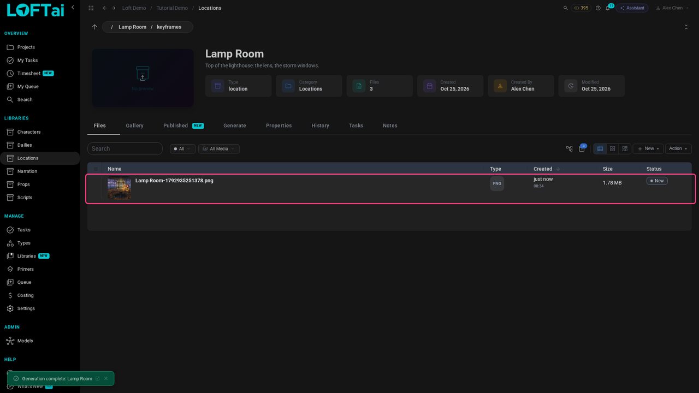Open the Lamp Room PNG thumbnail
This screenshot has width=699, height=393.
click(119, 188)
